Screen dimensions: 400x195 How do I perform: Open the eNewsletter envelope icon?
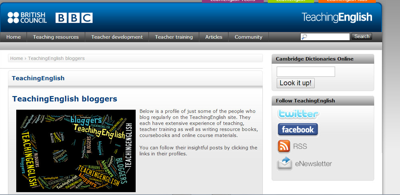coord(284,164)
